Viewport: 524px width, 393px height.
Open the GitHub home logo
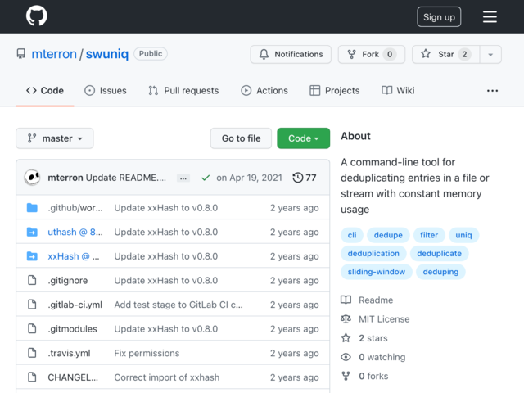pos(36,16)
